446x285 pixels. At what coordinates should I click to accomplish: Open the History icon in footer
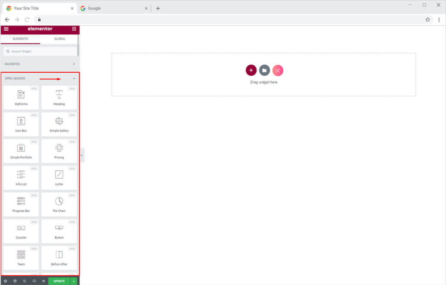click(x=24, y=281)
